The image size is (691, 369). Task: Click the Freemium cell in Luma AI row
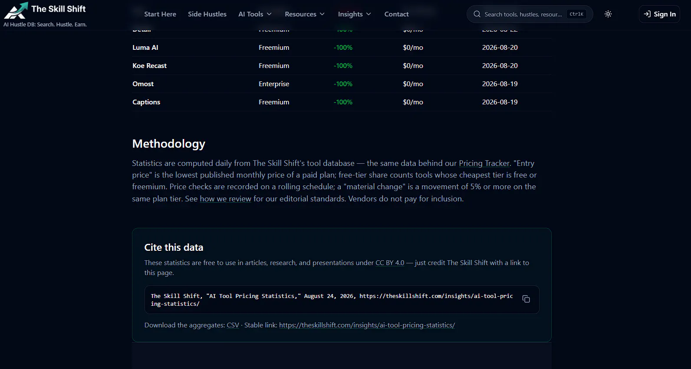[274, 48]
